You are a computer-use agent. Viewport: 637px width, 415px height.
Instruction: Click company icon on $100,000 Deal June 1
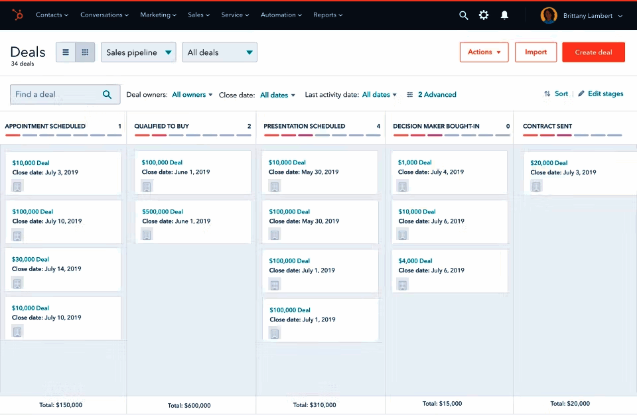click(147, 186)
